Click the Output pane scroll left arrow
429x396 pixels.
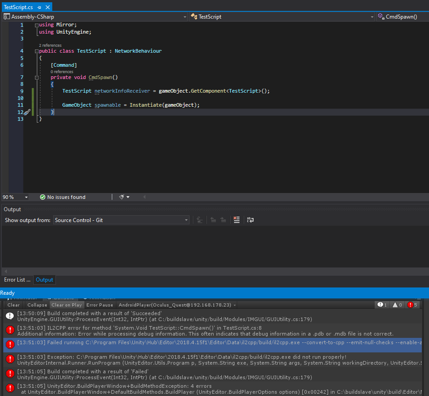coord(6,271)
